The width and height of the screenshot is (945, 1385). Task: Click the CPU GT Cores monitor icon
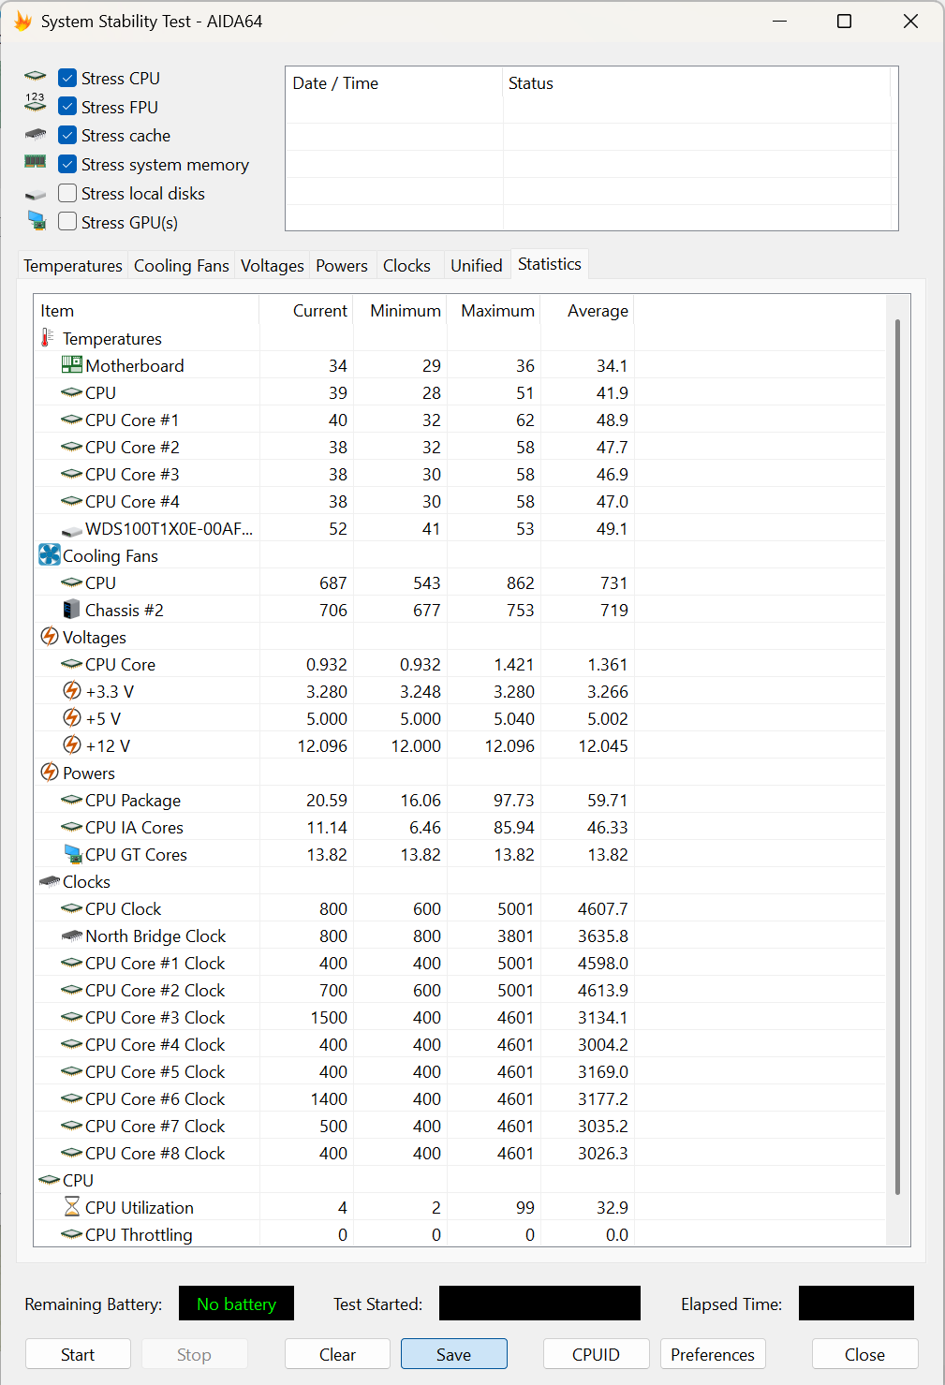pyautogui.click(x=73, y=854)
